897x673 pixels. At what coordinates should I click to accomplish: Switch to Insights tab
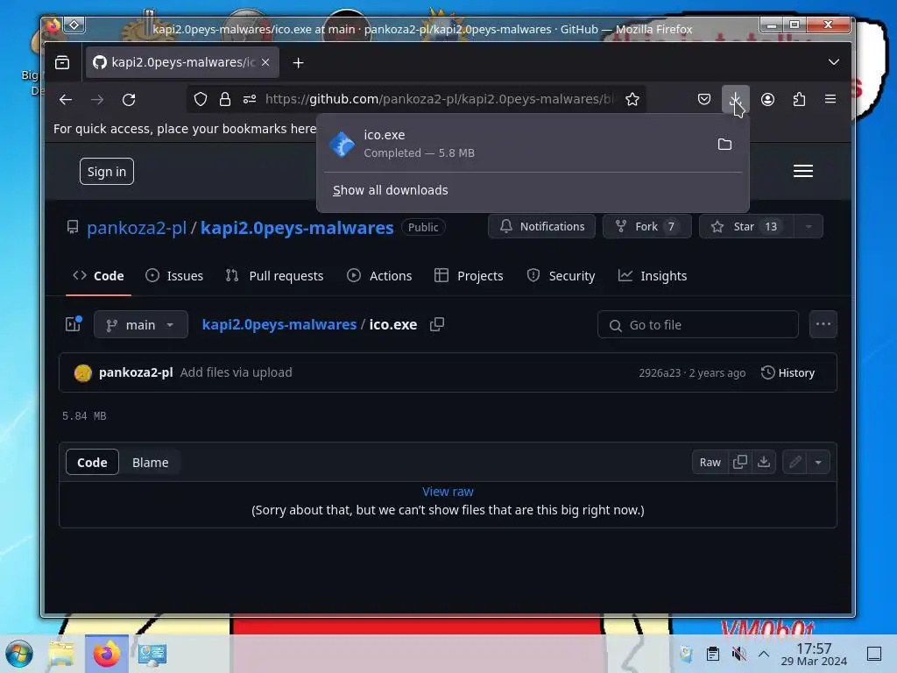[652, 276]
